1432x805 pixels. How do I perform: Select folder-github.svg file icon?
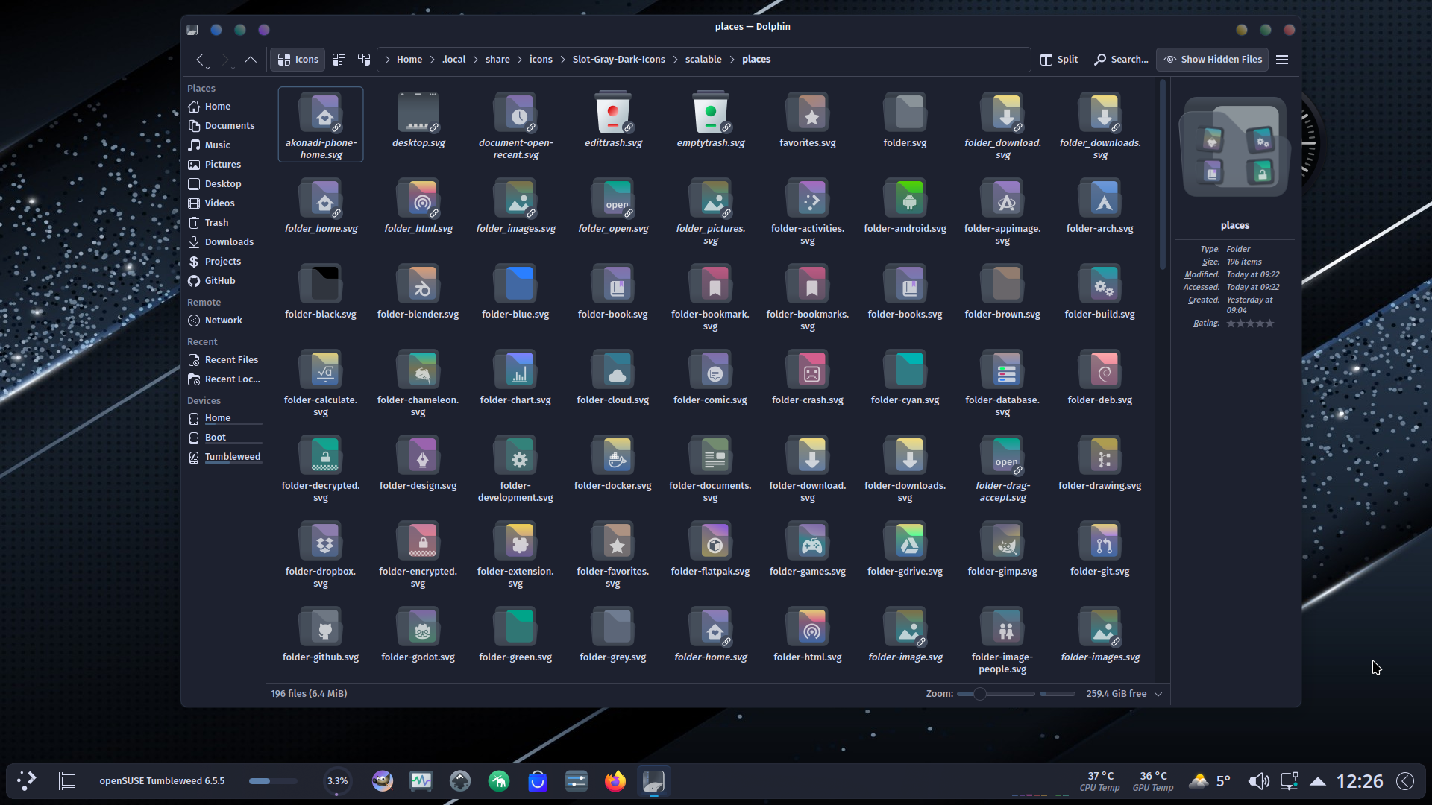(321, 628)
